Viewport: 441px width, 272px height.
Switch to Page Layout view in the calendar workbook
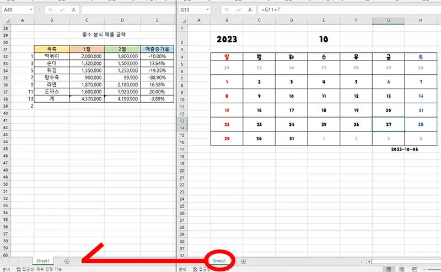click(402, 269)
